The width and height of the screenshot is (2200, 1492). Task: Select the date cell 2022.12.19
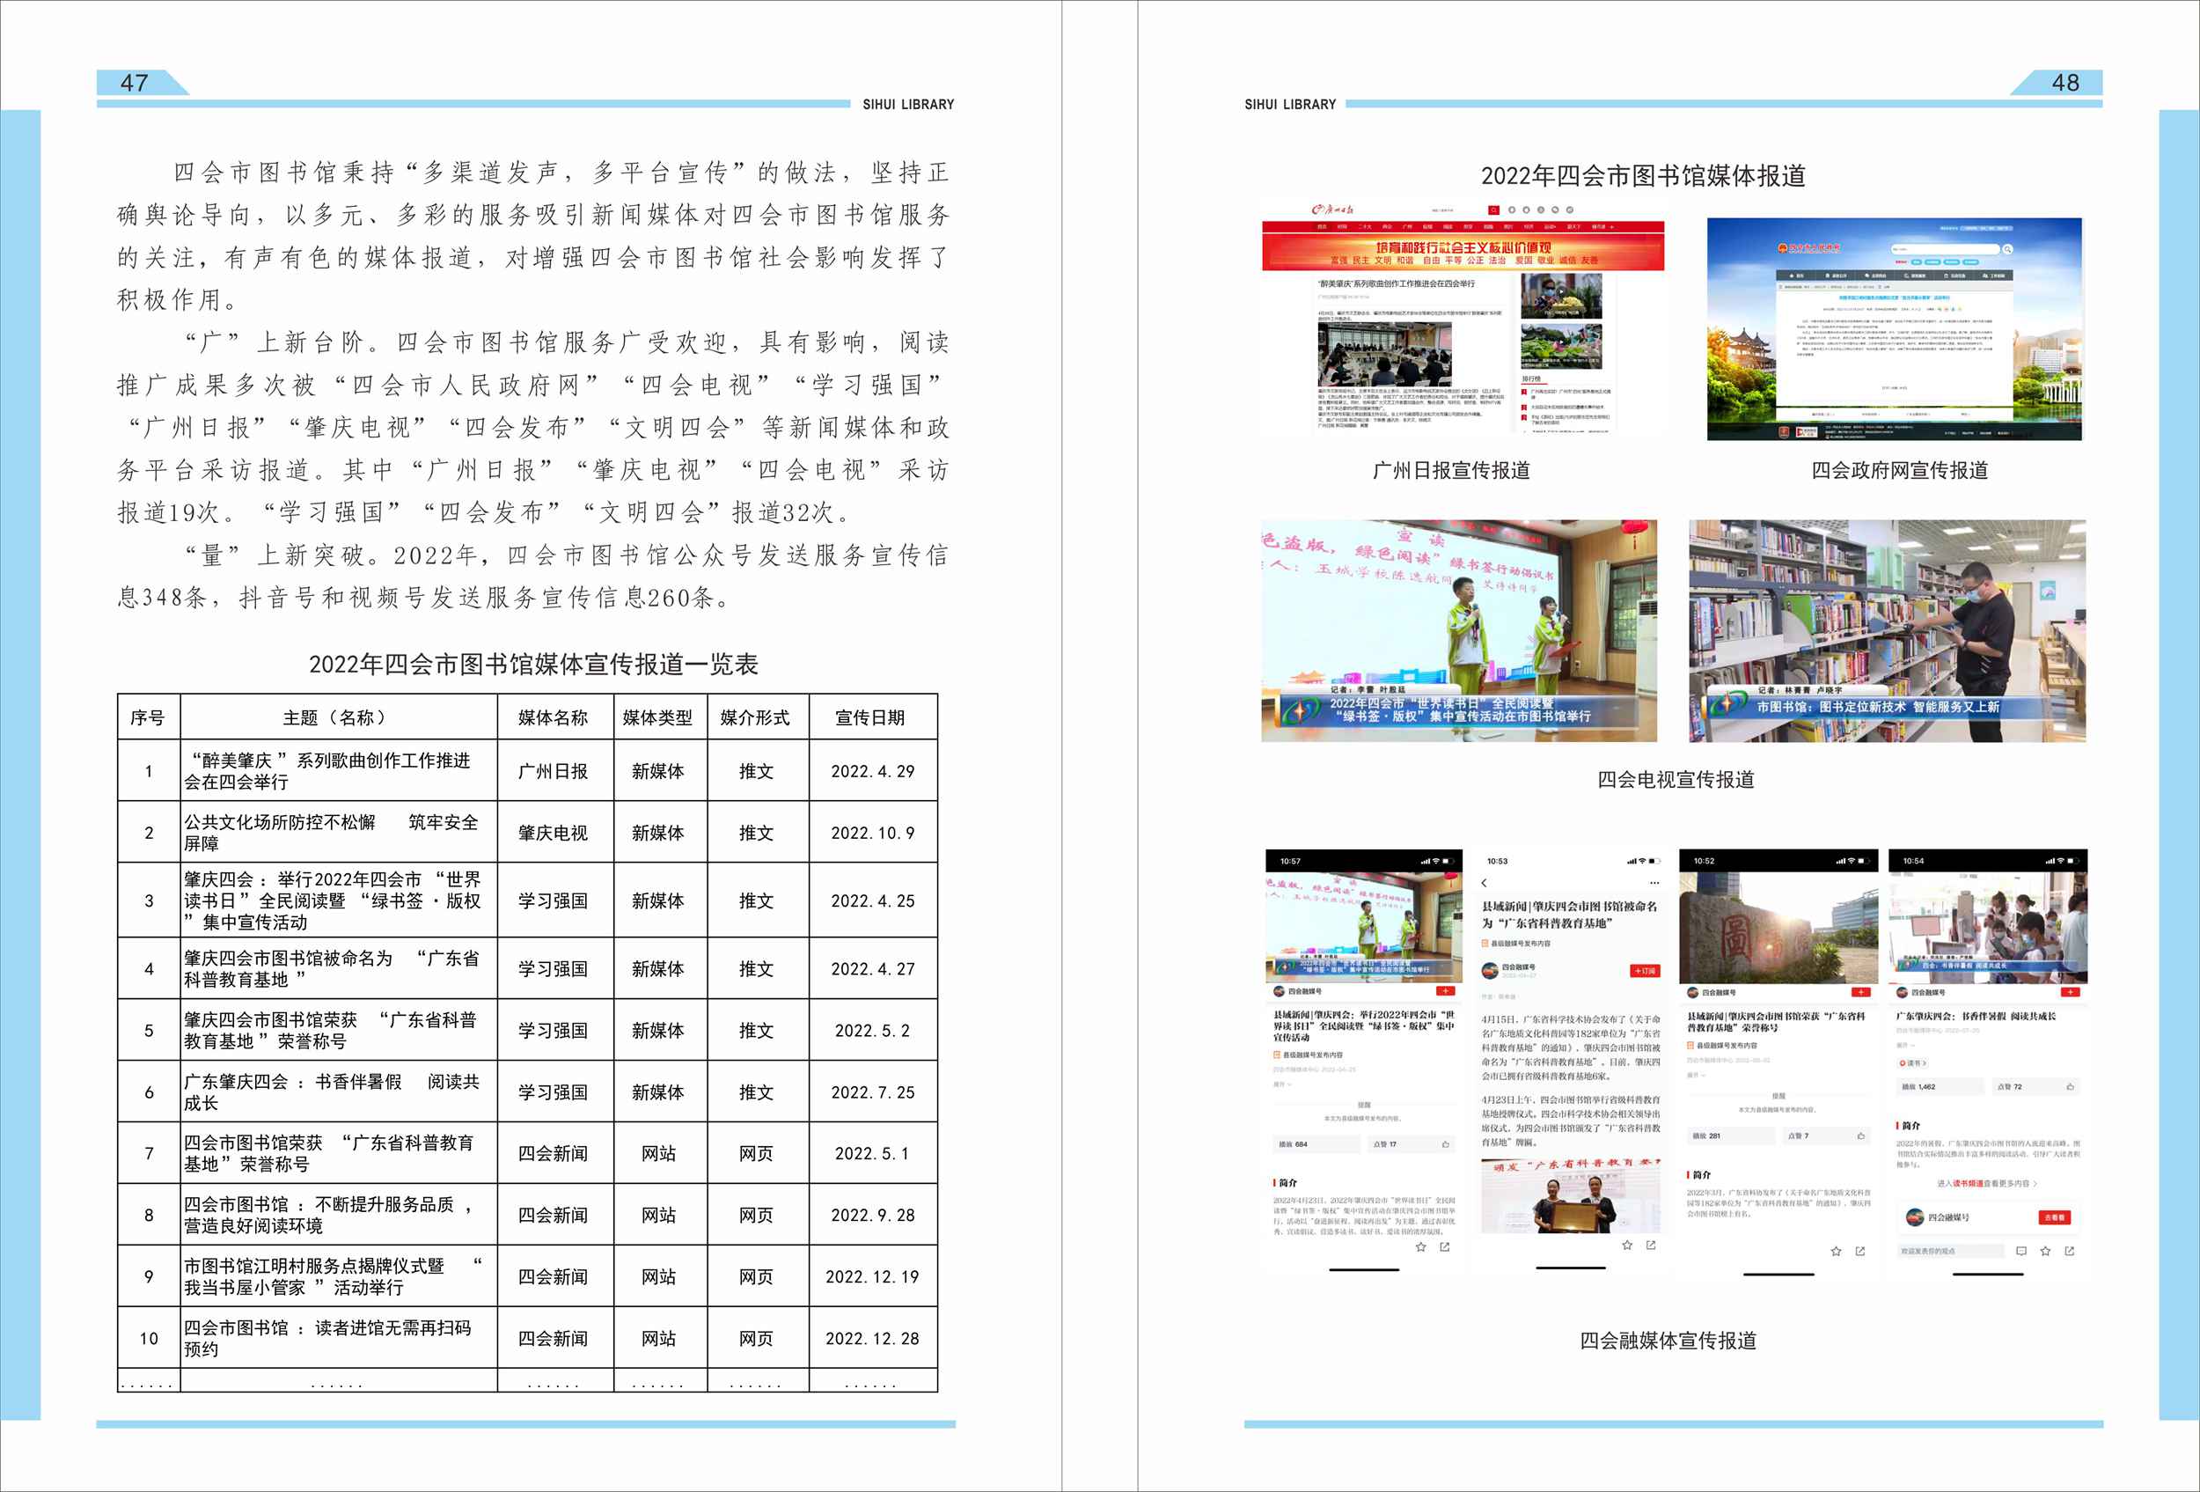873,1277
